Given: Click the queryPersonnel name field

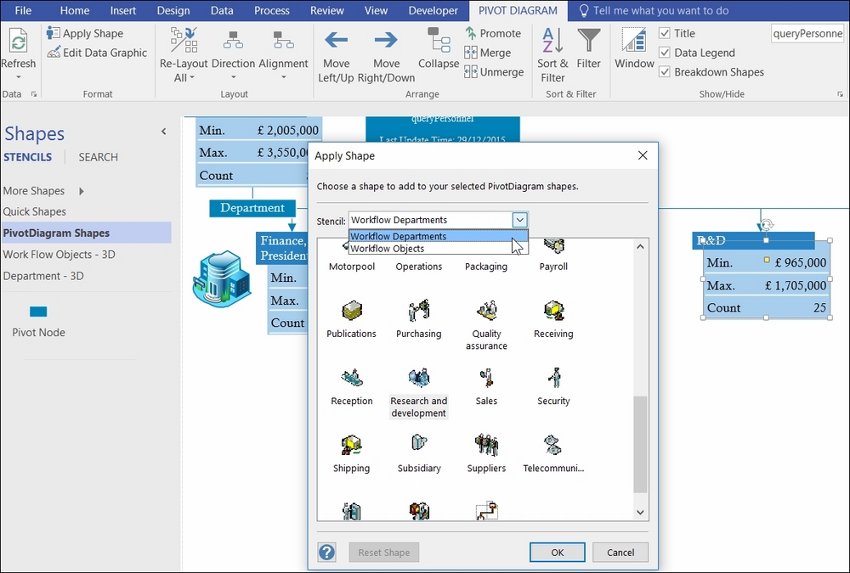Looking at the screenshot, I should point(807,34).
